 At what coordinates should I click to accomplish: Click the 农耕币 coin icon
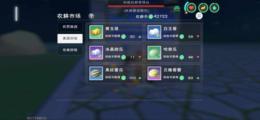click(151, 16)
